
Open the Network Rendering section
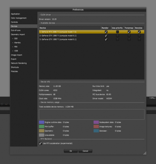tap(19, 63)
